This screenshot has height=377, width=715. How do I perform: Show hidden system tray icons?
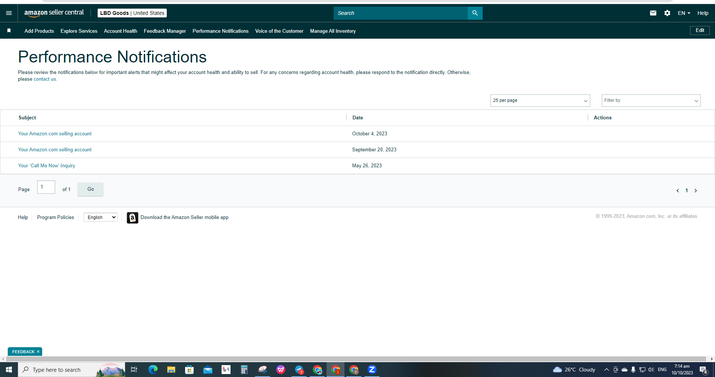click(x=606, y=370)
